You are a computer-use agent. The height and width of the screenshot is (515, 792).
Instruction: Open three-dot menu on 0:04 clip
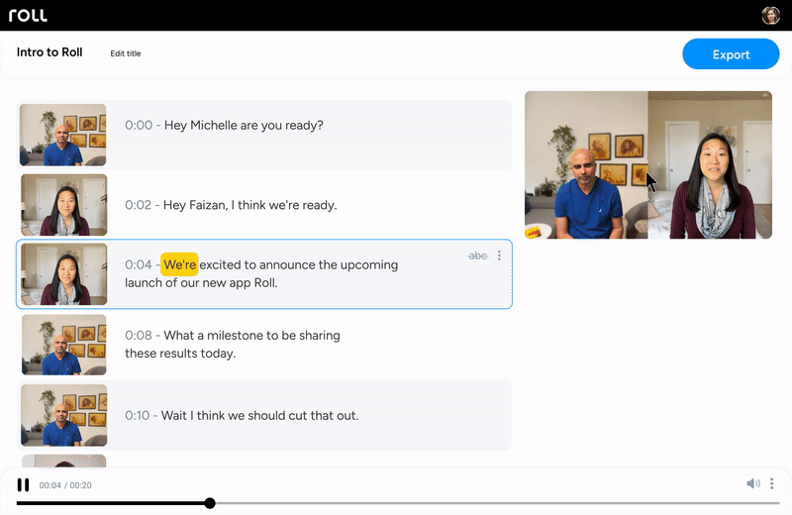click(x=499, y=256)
